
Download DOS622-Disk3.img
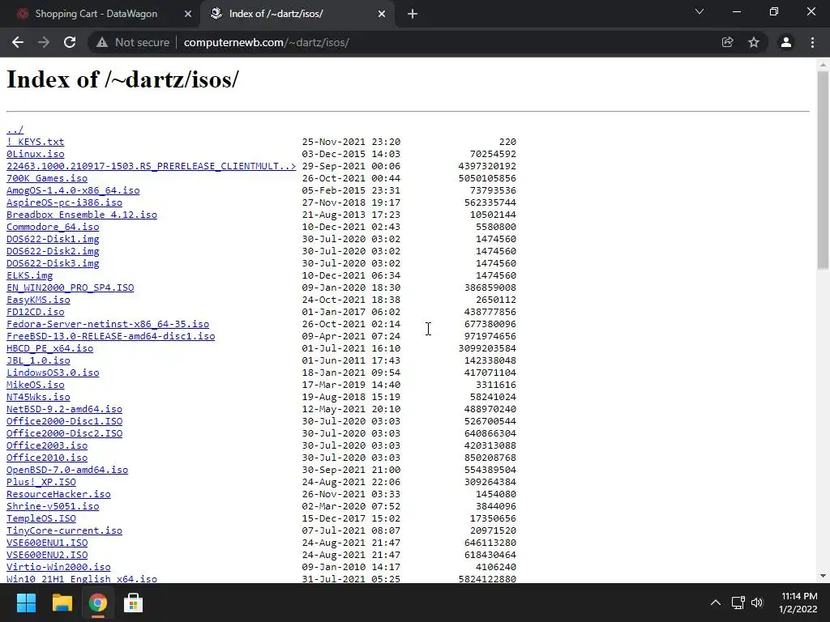[x=53, y=263]
